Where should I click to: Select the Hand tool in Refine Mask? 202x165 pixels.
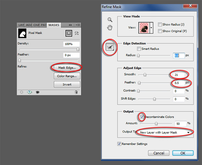point(110,28)
